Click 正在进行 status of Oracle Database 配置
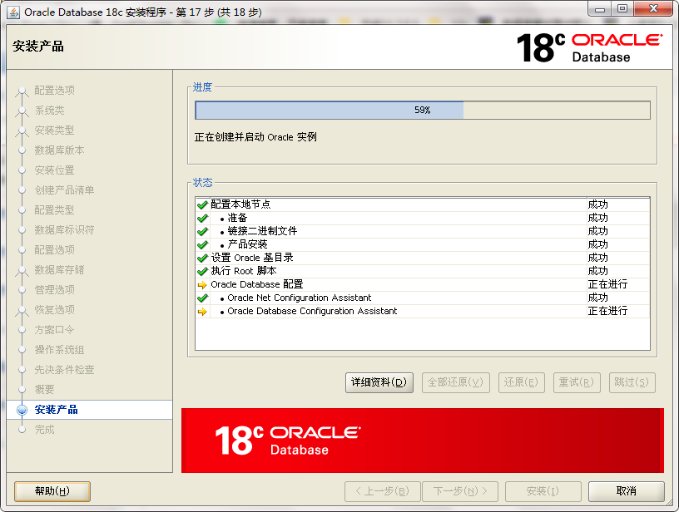679x512 pixels. [607, 284]
